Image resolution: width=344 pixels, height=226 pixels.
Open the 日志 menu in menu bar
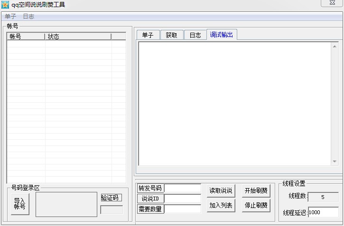point(28,16)
